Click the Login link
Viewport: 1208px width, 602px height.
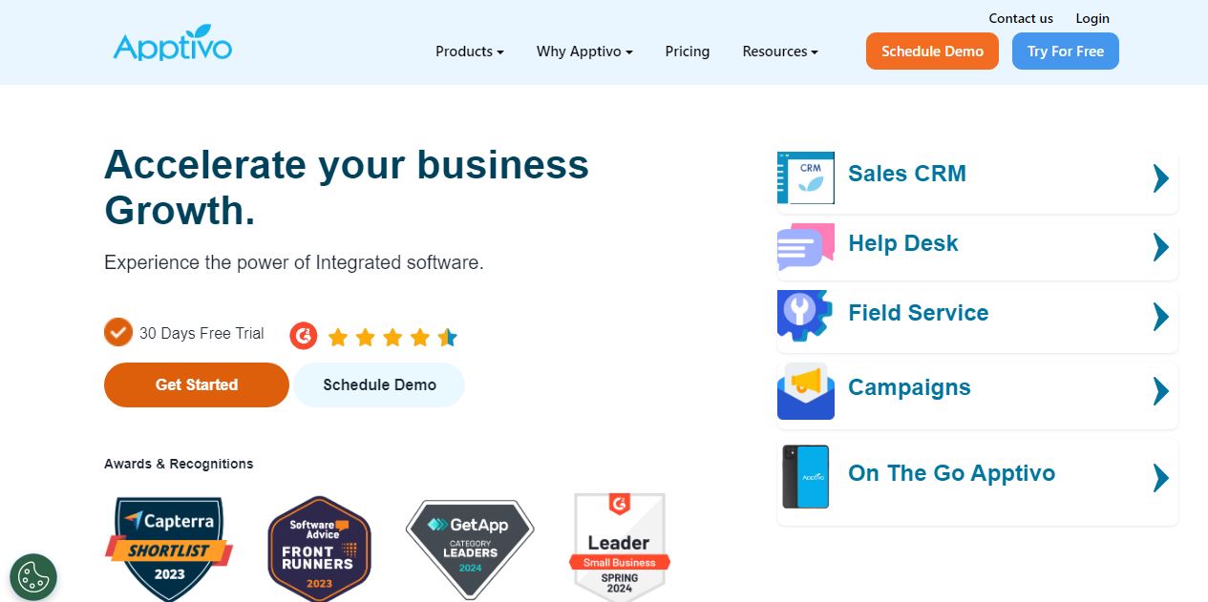pyautogui.click(x=1092, y=18)
